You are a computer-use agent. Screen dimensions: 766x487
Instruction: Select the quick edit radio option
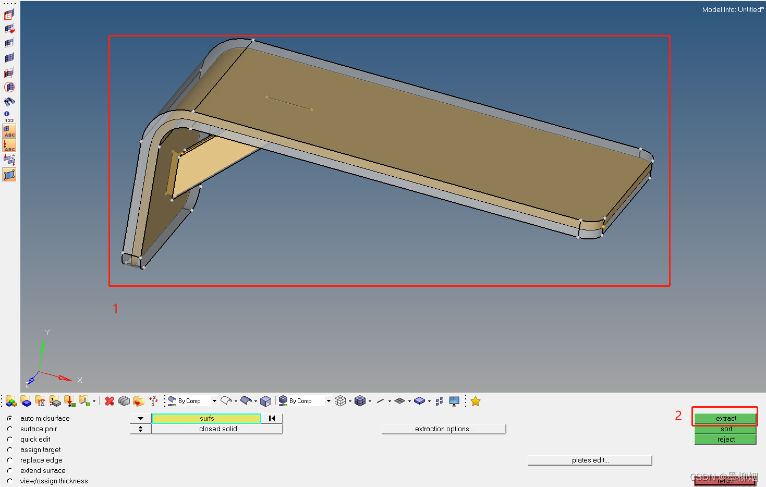[x=10, y=440]
